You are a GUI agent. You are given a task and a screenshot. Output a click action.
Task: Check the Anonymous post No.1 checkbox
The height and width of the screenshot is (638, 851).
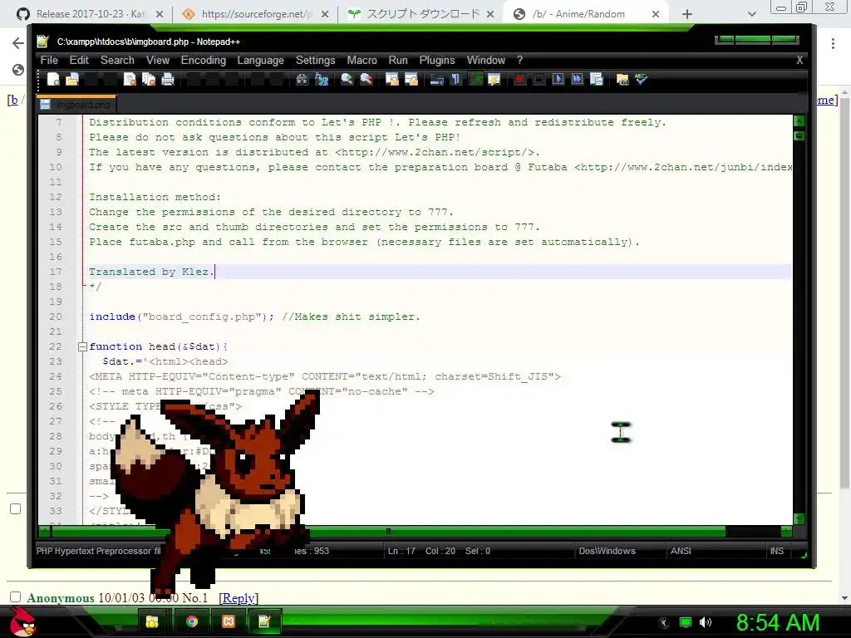pyautogui.click(x=15, y=596)
